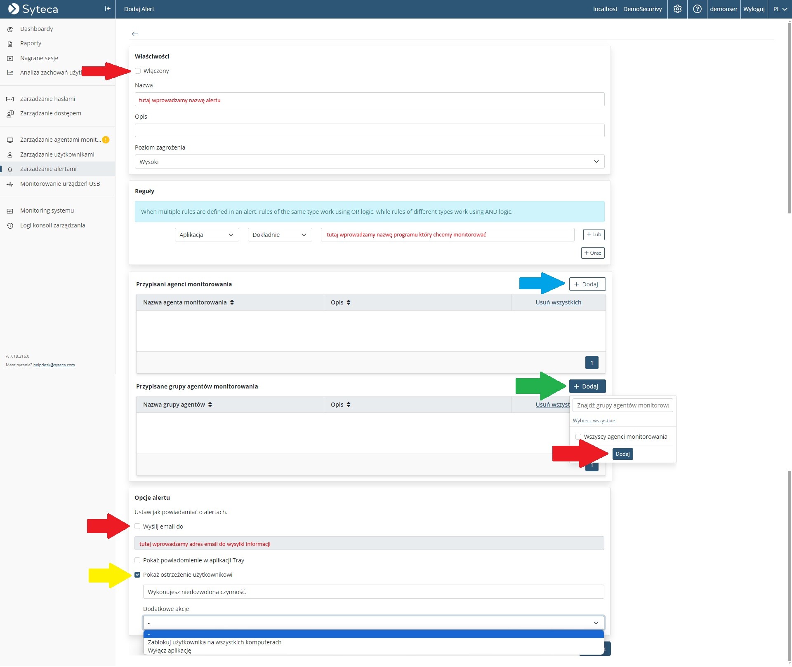
Task: Select Wyłącz aplikację from the dropdown list
Action: click(170, 651)
